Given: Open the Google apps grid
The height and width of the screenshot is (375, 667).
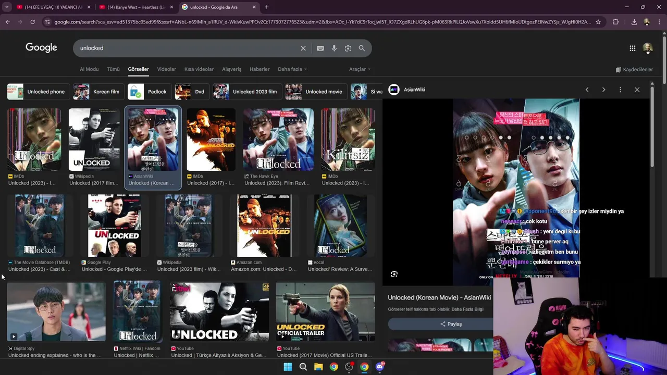Looking at the screenshot, I should [x=633, y=48].
